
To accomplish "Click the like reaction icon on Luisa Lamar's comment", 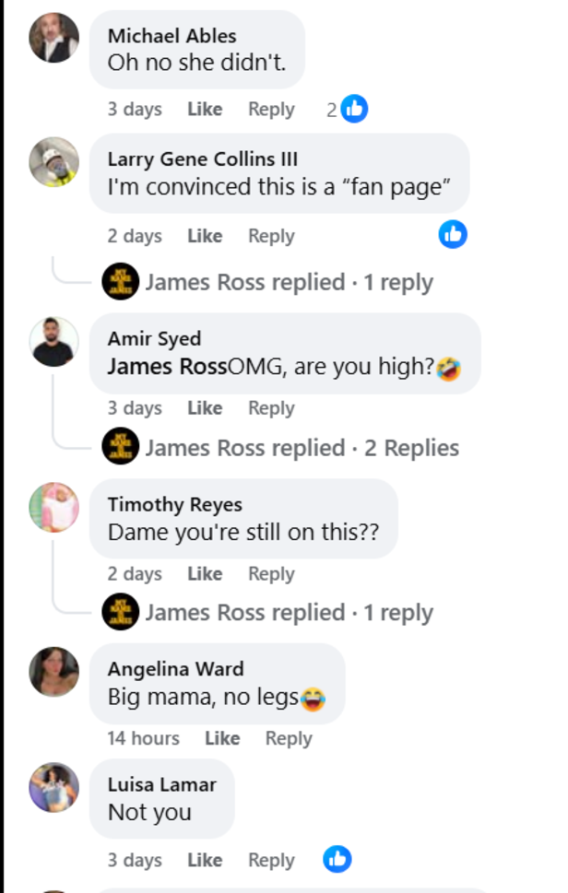I will [x=337, y=859].
